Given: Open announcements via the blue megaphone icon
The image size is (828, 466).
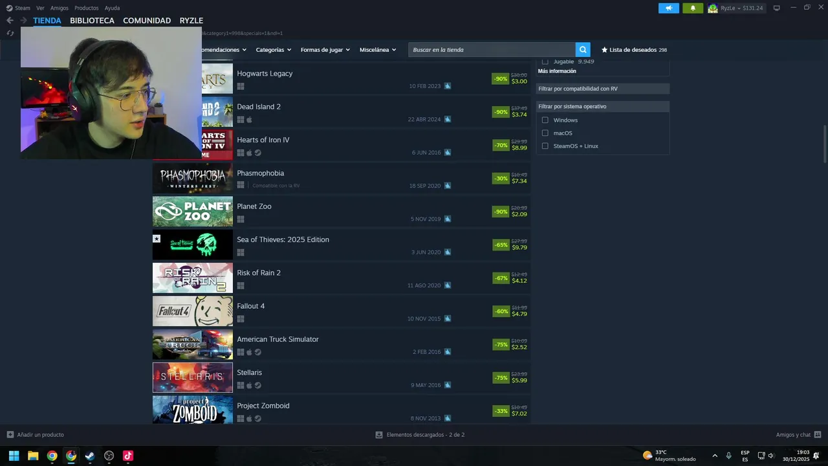Looking at the screenshot, I should (669, 8).
